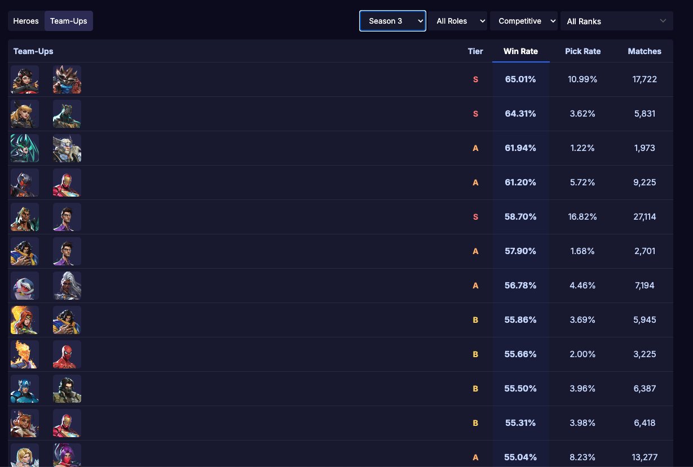Click Wolverine portrait in 57.90% row

pos(25,251)
